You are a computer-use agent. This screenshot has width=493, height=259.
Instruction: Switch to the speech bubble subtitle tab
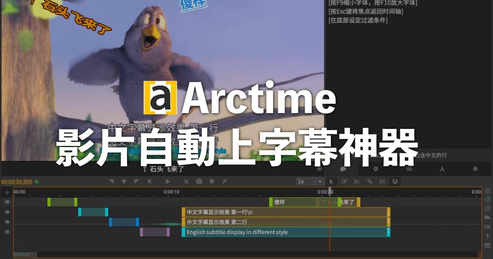click(x=343, y=169)
